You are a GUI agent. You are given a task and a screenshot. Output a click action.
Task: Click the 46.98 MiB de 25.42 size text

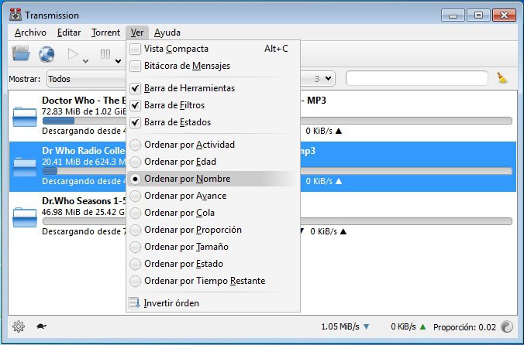point(83,212)
